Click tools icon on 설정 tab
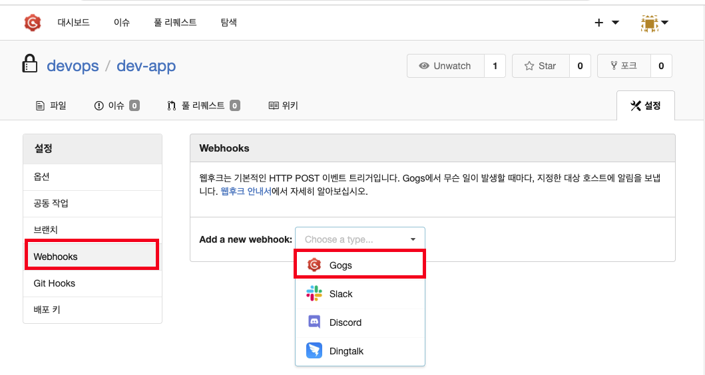Image resolution: width=705 pixels, height=375 pixels. 635,106
